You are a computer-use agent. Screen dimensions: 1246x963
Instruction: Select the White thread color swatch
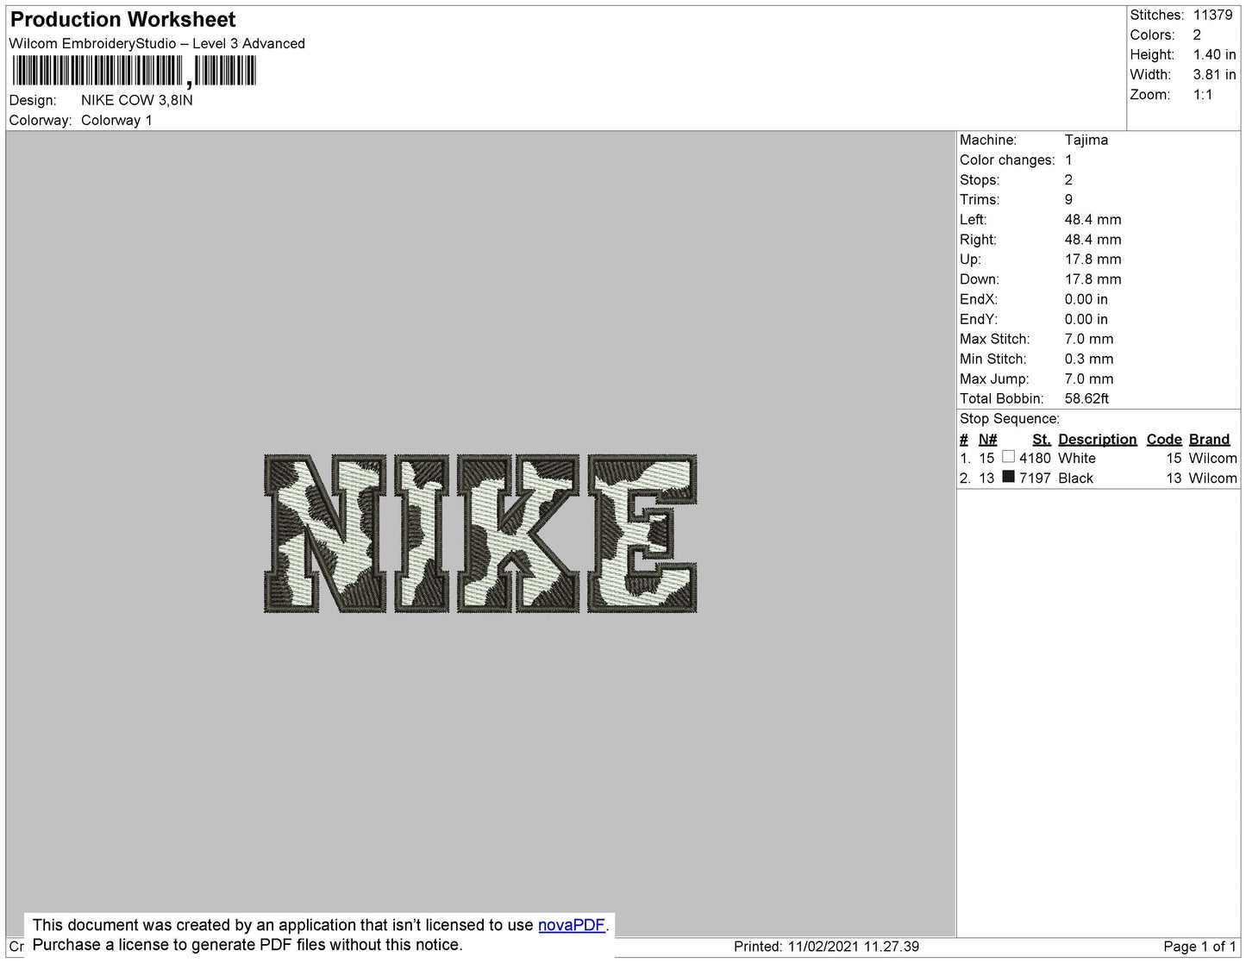1008,457
